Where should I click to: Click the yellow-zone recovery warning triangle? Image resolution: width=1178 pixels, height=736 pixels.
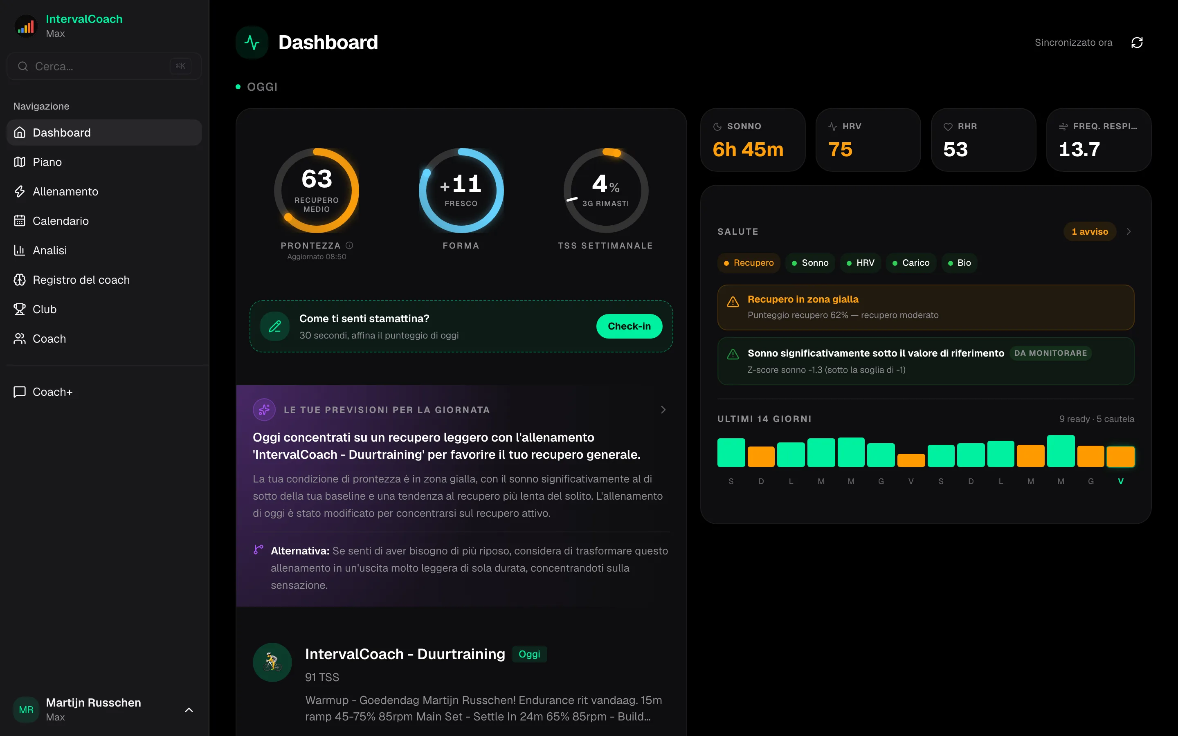point(733,302)
